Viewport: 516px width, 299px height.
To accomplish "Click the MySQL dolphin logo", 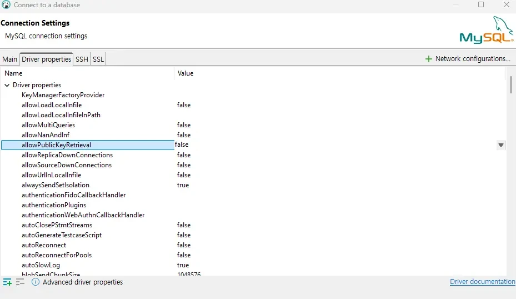I will (x=487, y=29).
